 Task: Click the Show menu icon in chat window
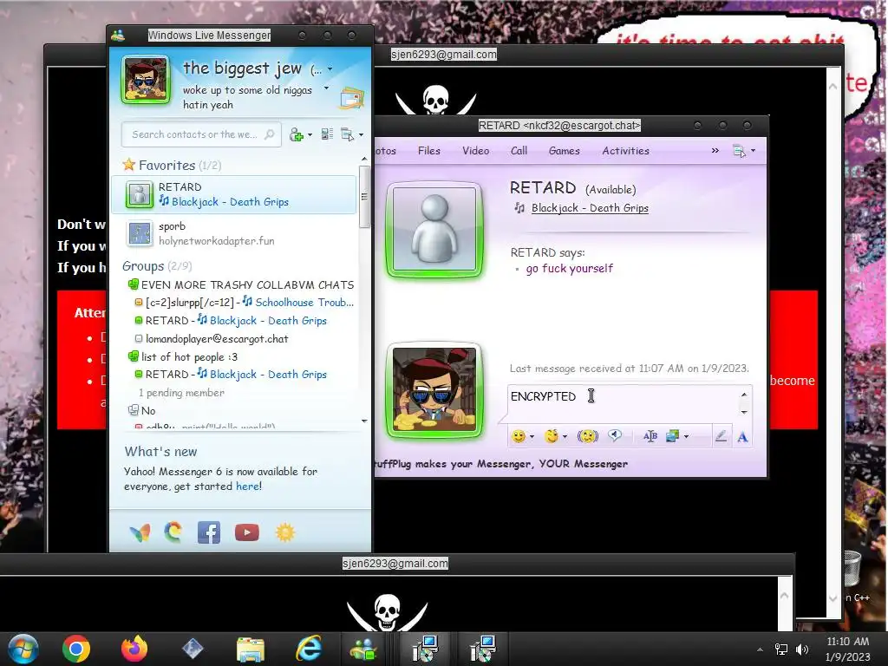pos(739,151)
